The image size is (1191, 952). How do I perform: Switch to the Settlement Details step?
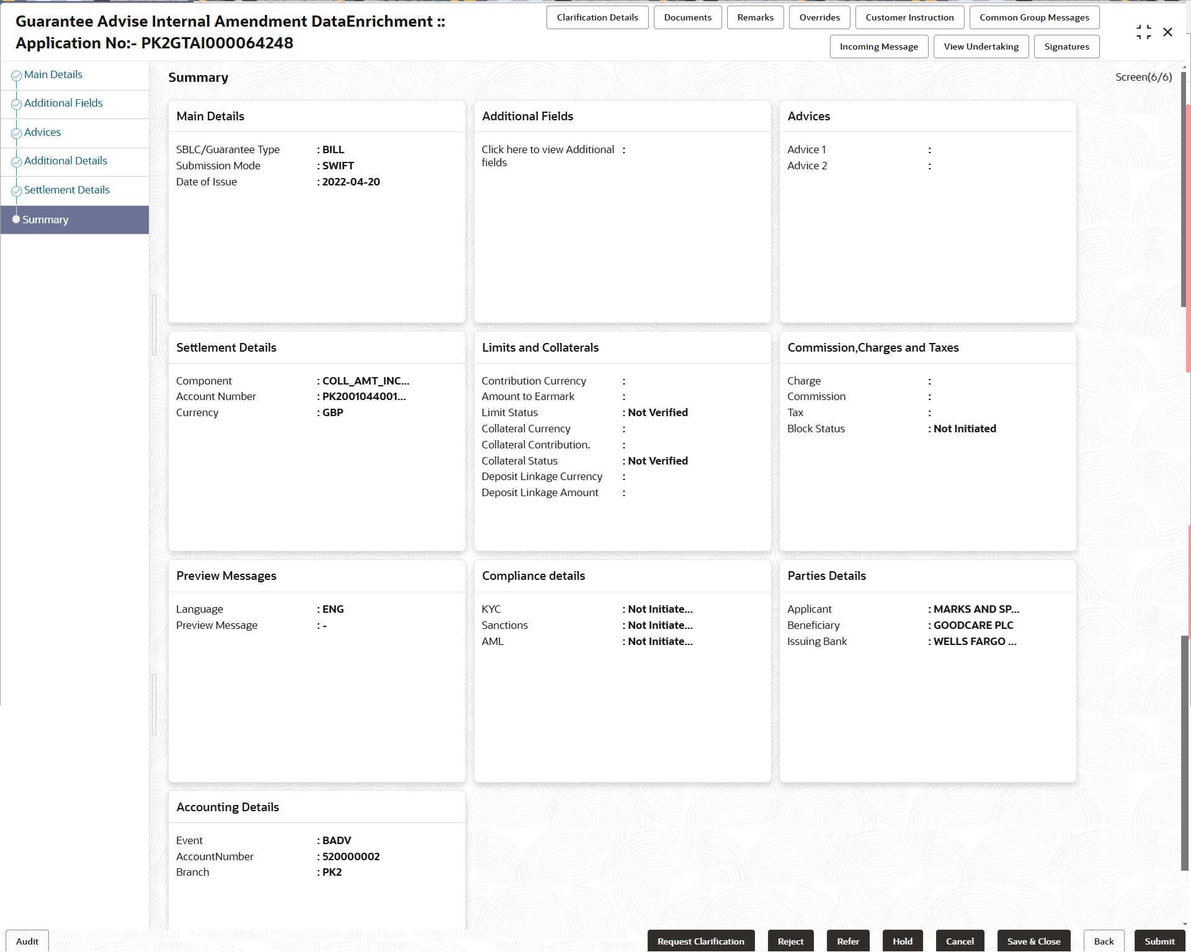(67, 189)
